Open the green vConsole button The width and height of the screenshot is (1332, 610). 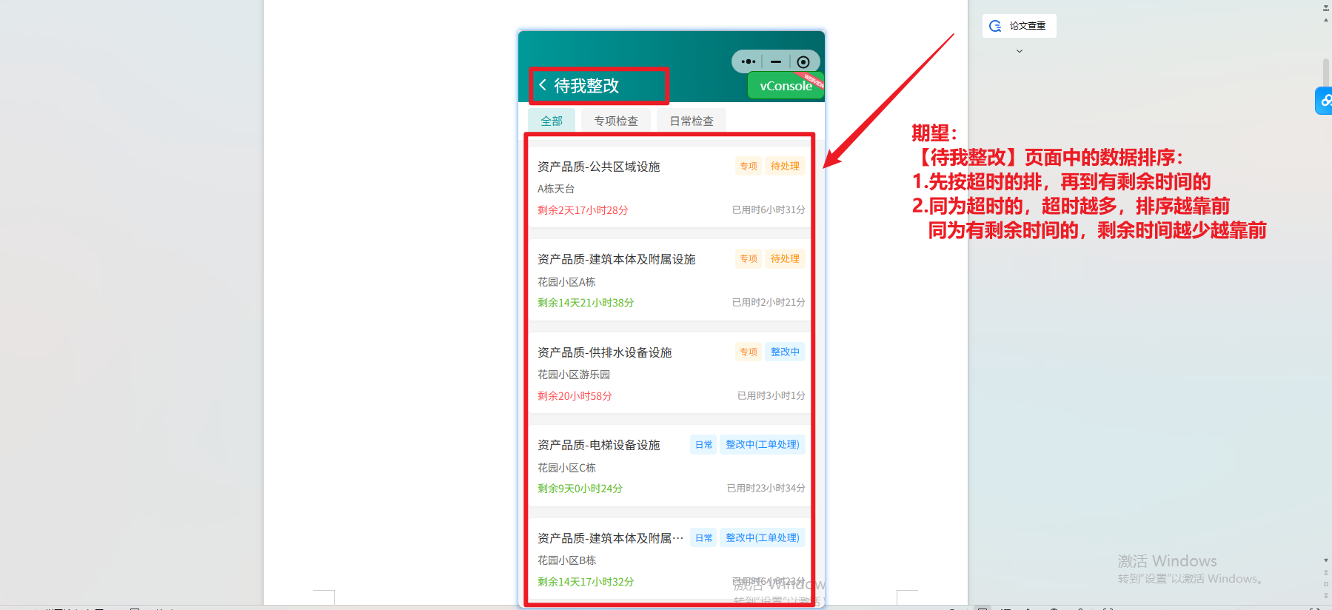pyautogui.click(x=786, y=86)
